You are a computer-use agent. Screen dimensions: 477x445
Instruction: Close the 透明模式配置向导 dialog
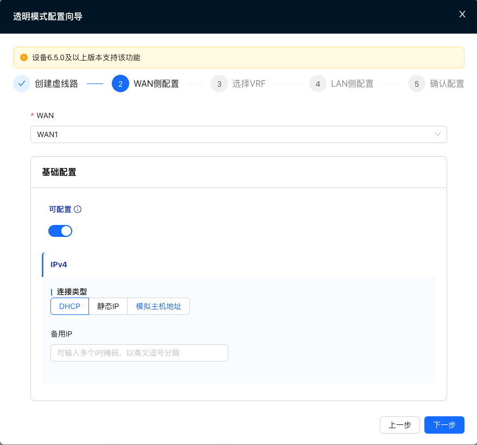tap(462, 14)
